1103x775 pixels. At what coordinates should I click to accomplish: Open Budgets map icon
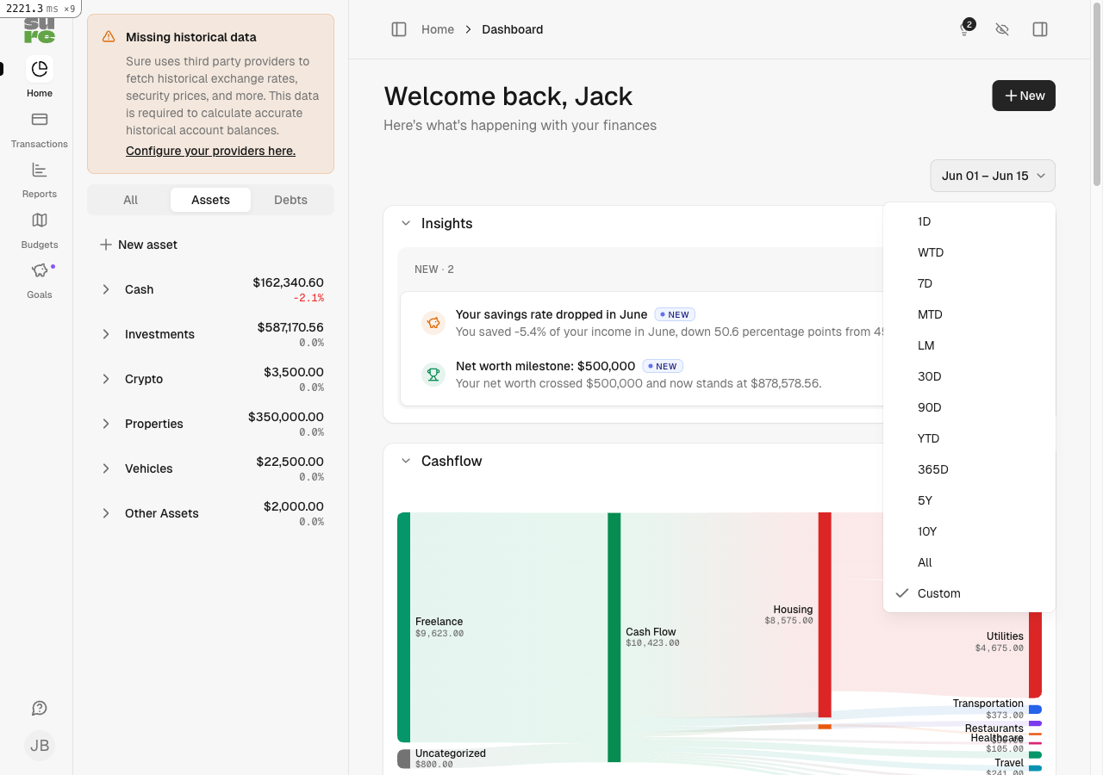[x=39, y=220]
